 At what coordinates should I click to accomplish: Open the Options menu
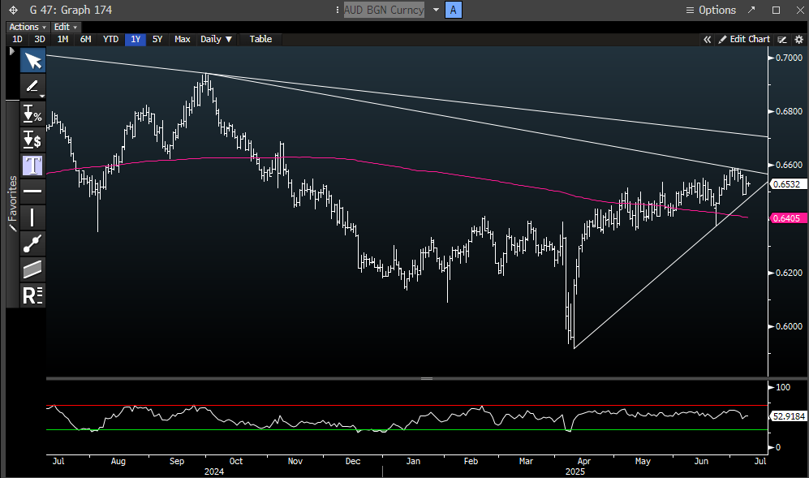(x=711, y=10)
